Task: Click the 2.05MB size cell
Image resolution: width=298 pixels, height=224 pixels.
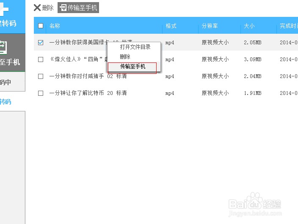Action: [x=253, y=43]
